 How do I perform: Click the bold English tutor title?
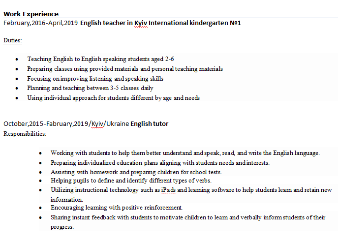tap(149, 123)
